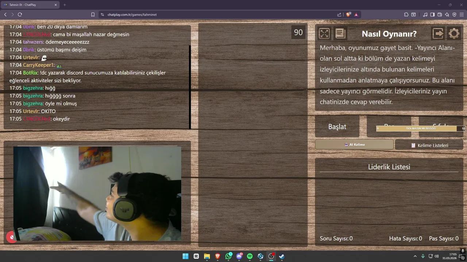Click the red recording indicator on webcam
Screen dimensions: 467x262
pos(11,237)
